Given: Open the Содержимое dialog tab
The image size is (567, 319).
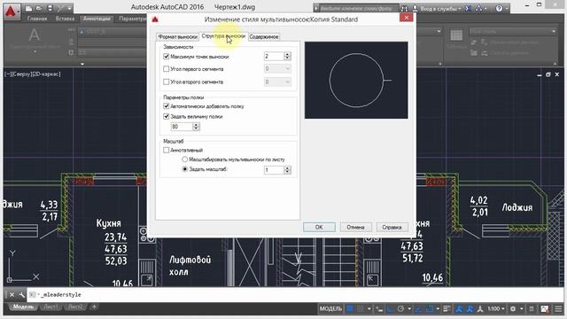Looking at the screenshot, I should tap(264, 37).
